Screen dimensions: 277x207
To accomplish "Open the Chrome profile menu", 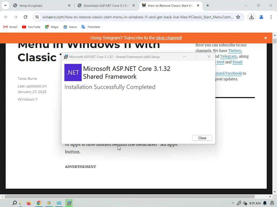I will (261, 17).
